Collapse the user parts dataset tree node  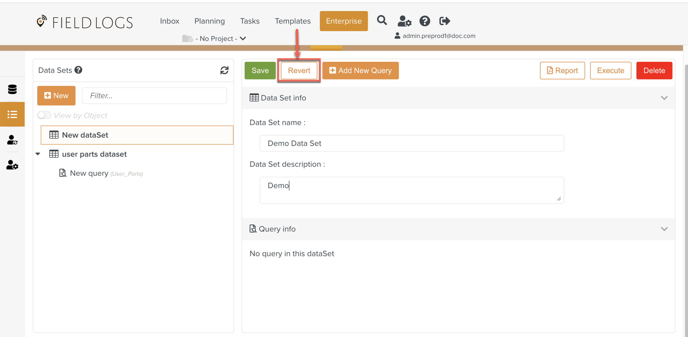click(x=38, y=154)
